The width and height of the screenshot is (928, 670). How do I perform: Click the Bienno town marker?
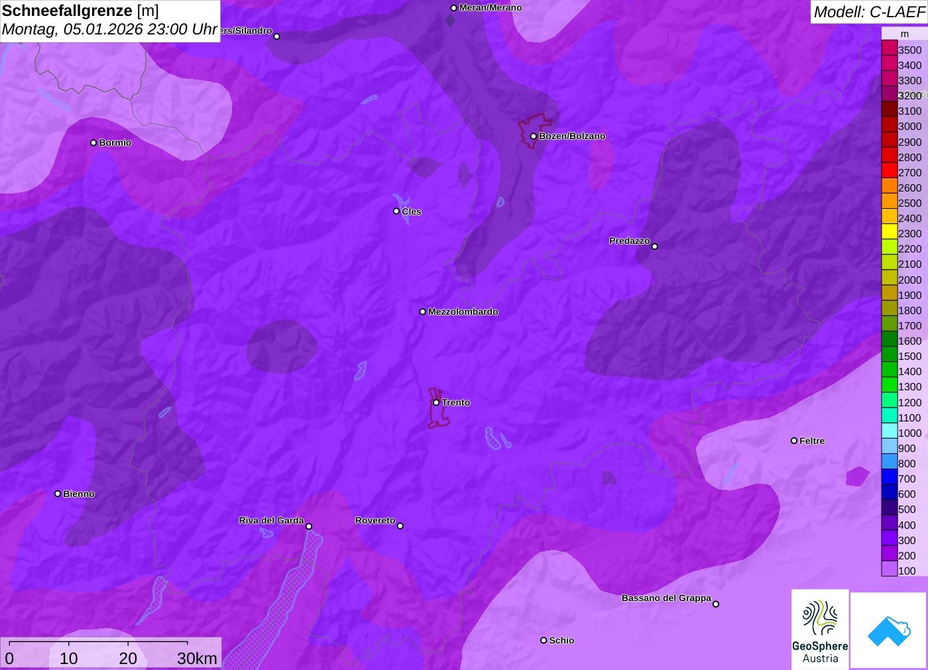pos(58,494)
